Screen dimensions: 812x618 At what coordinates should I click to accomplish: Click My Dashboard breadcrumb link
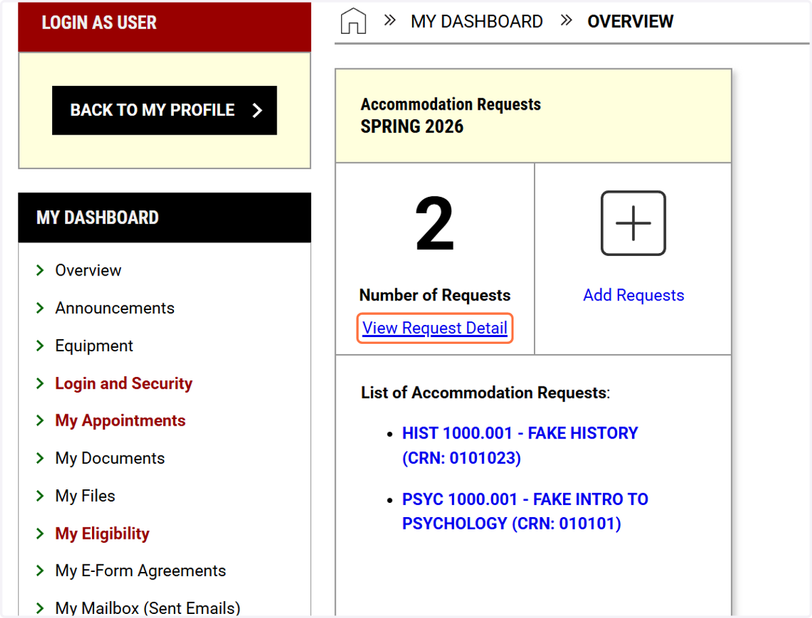coord(477,22)
